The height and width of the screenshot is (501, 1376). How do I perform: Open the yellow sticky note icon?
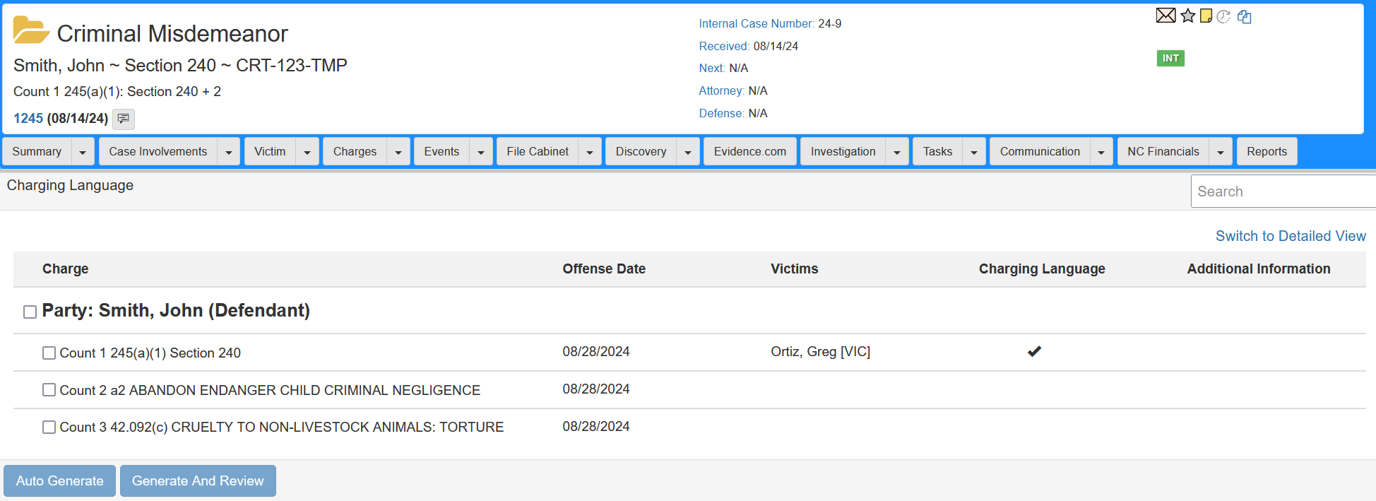point(1206,16)
